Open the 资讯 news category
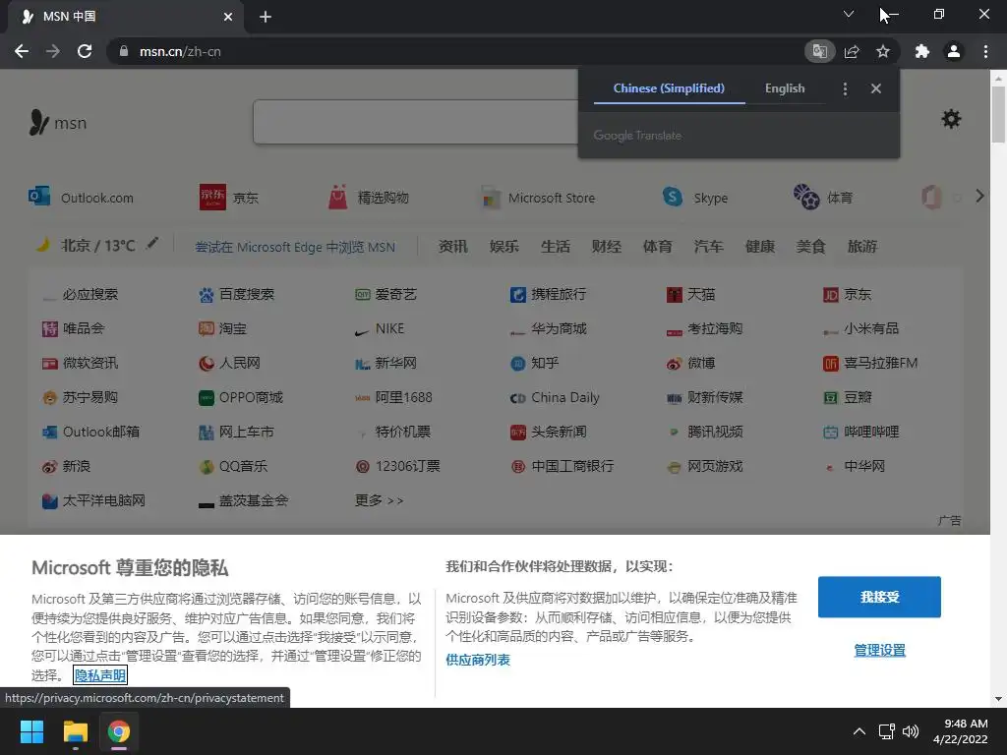Image resolution: width=1007 pixels, height=755 pixels. pyautogui.click(x=452, y=247)
